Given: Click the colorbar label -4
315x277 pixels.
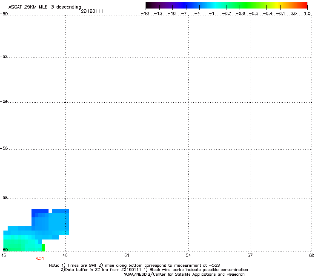Looking at the screenshot, I should (x=198, y=14).
